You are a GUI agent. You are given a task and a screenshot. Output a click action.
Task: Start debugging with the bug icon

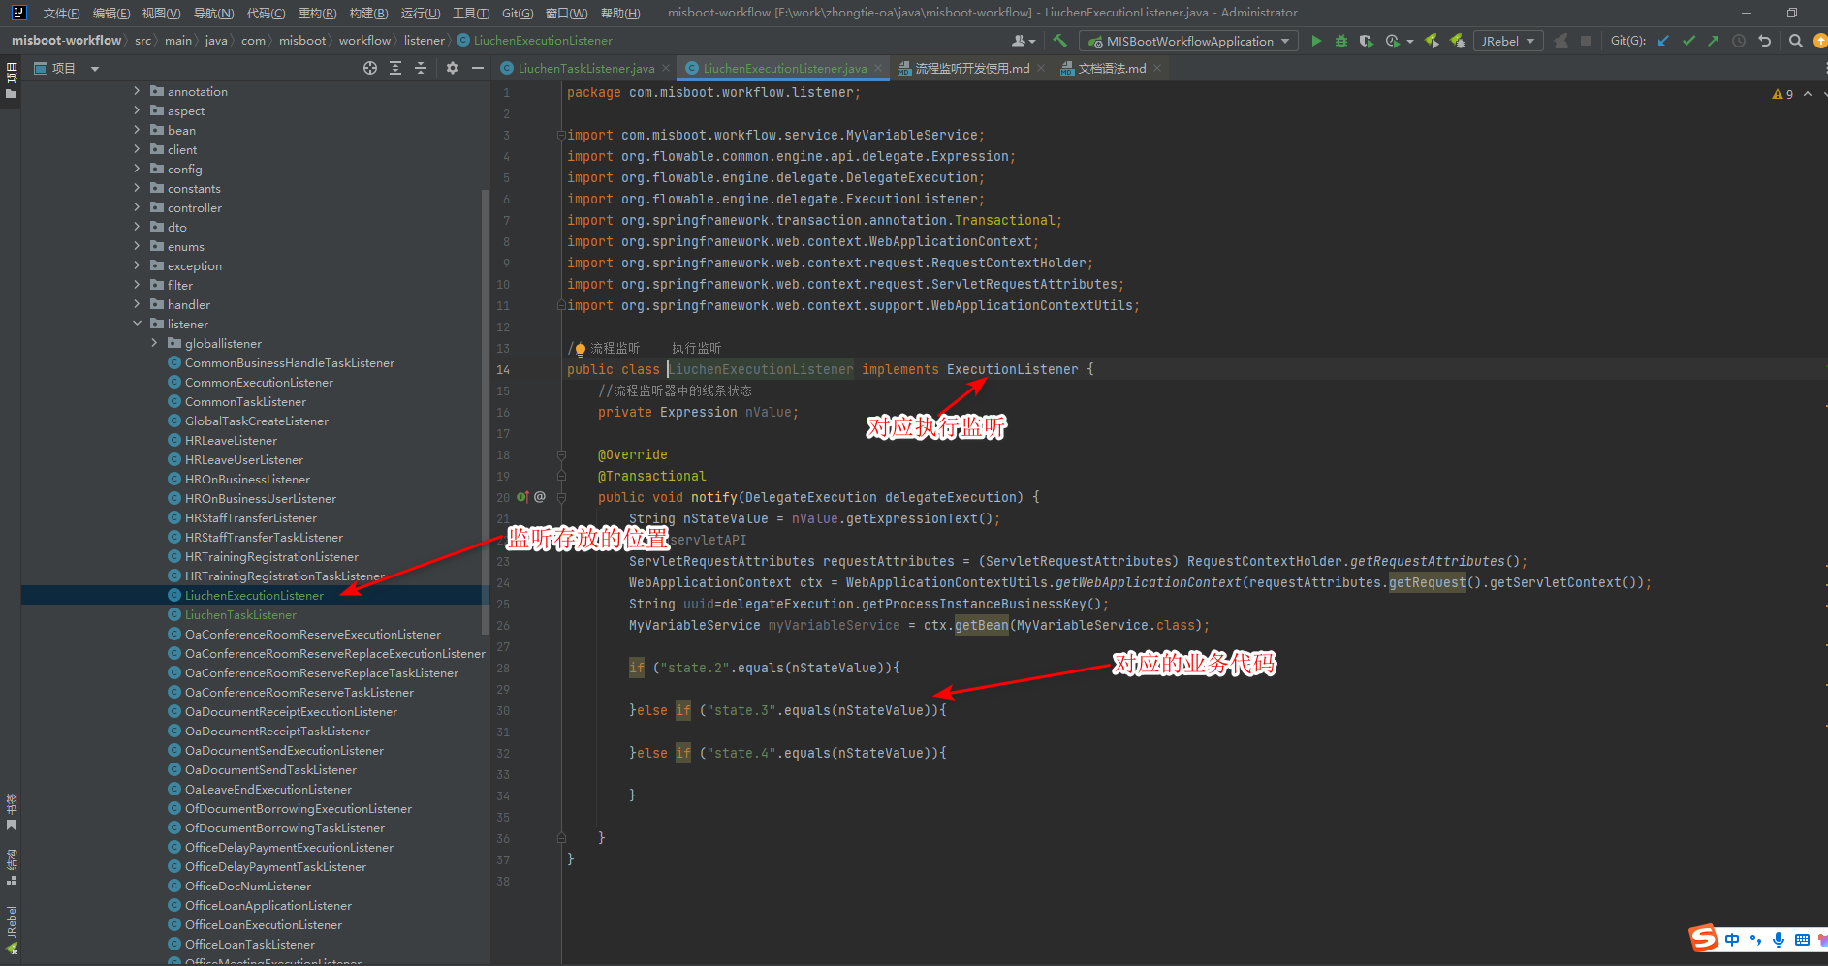pos(1341,41)
